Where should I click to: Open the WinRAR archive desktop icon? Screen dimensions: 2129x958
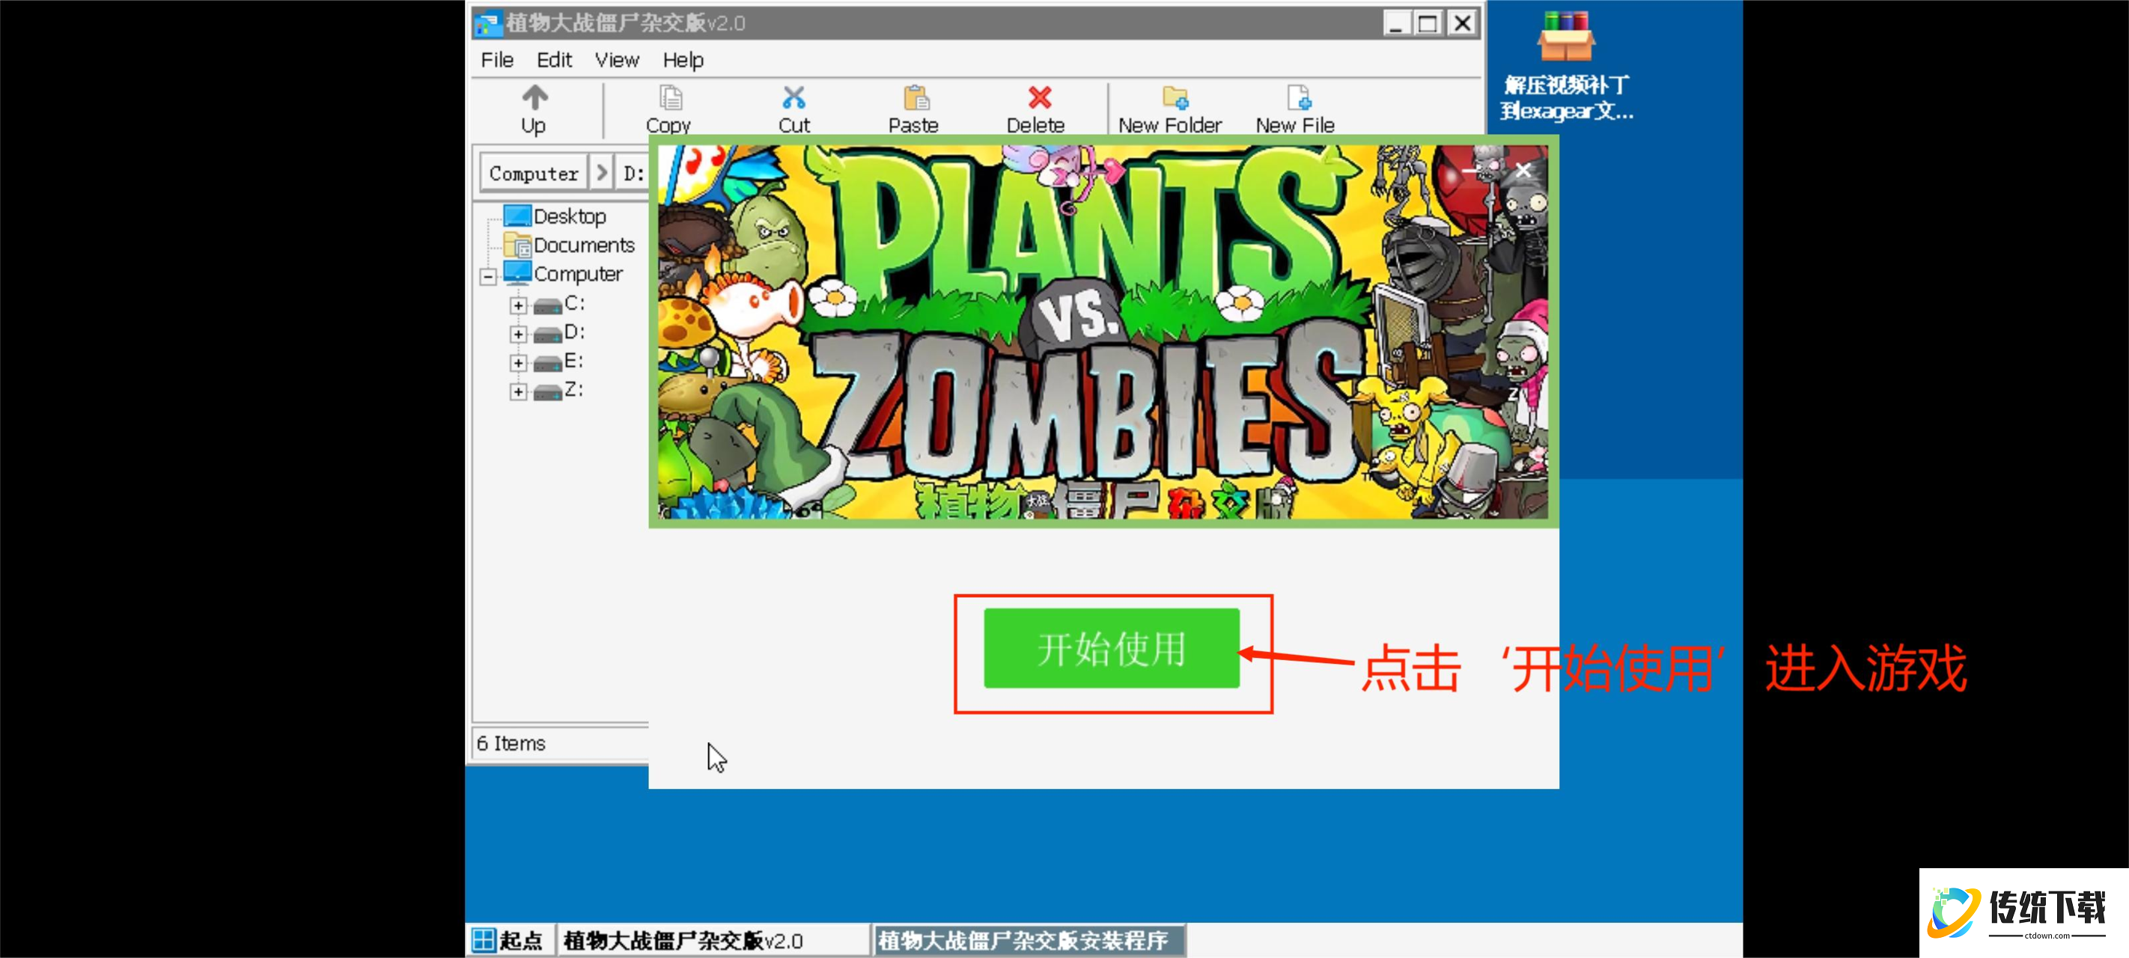(x=1565, y=37)
